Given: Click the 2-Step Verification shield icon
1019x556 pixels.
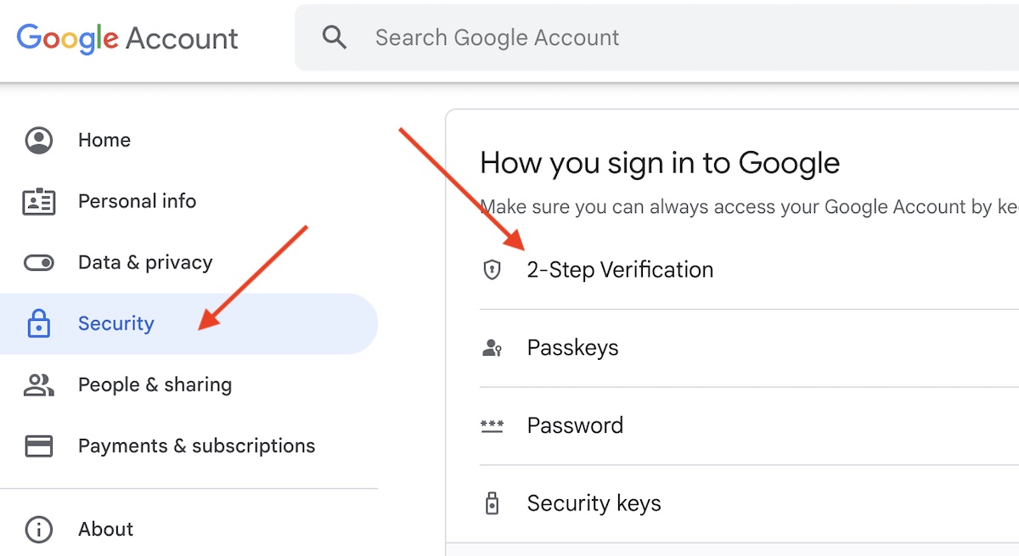Looking at the screenshot, I should [x=492, y=270].
